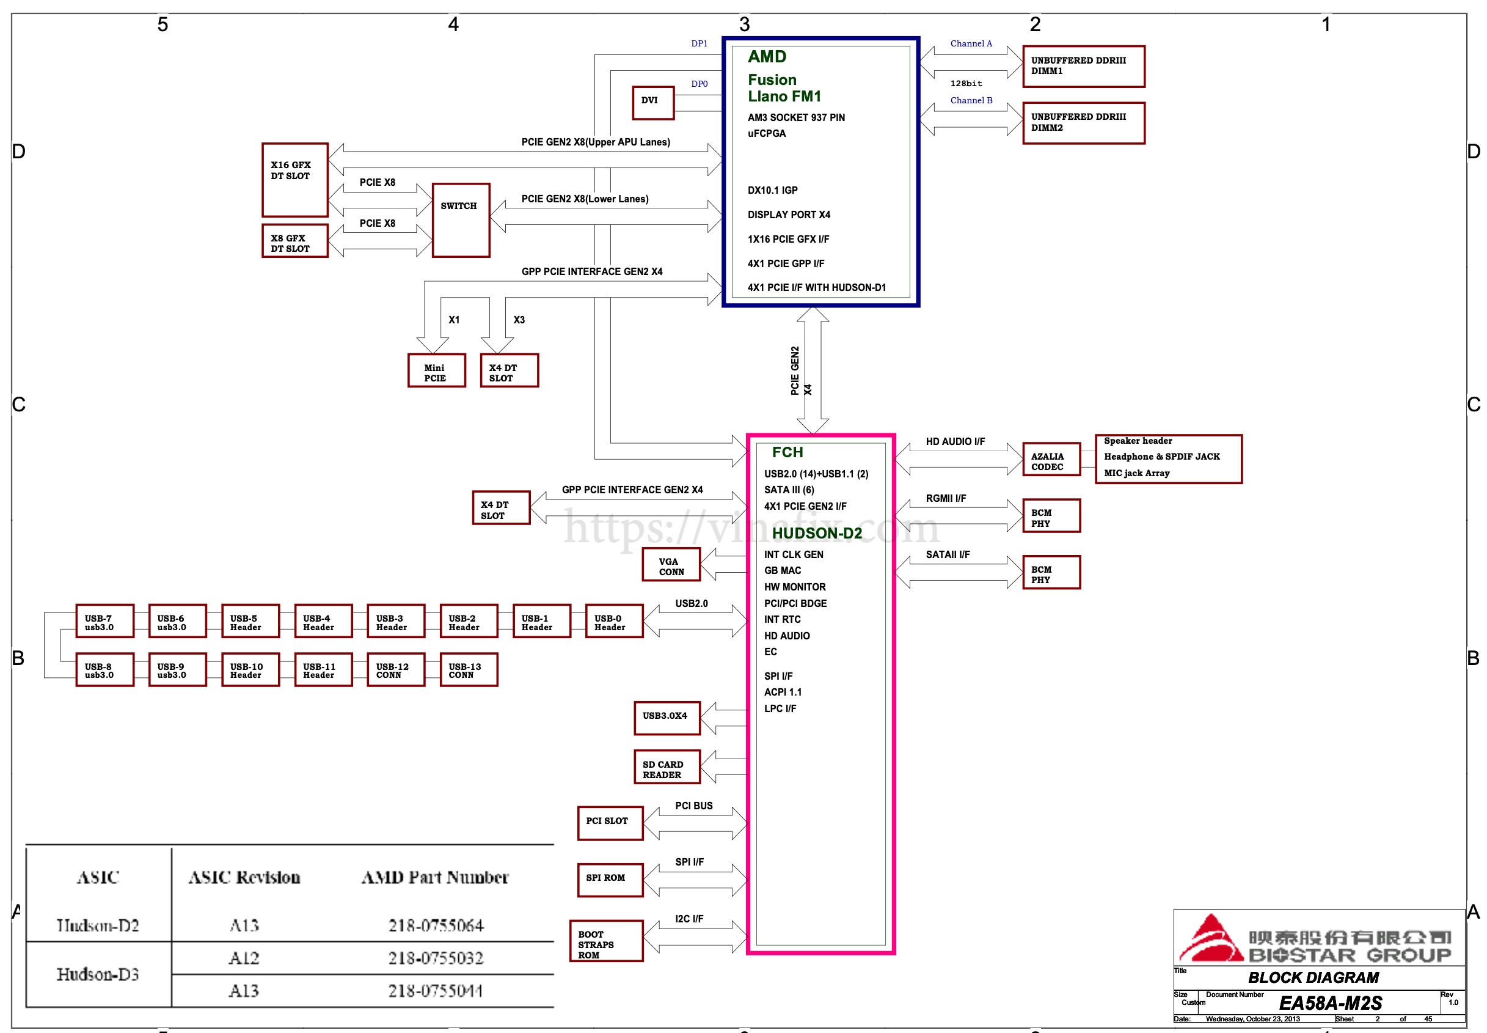Image resolution: width=1487 pixels, height=1033 pixels.
Task: Click the USB-5 Header block
Action: [250, 622]
